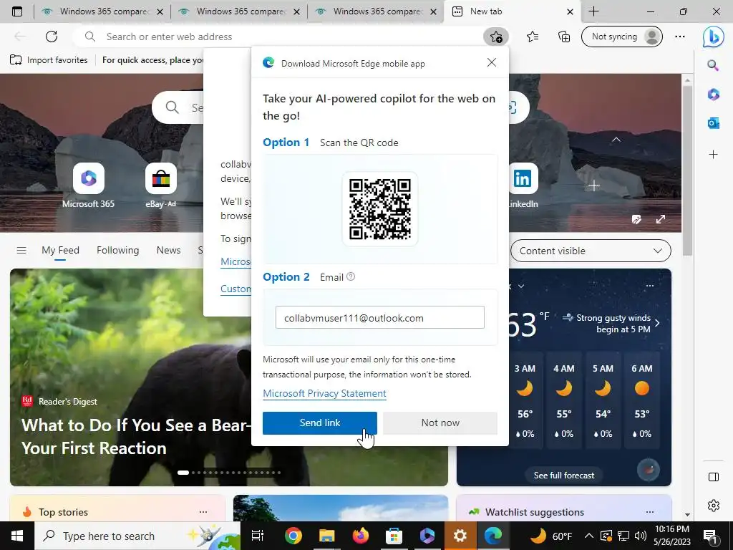The image size is (733, 550).
Task: Click Not syncing profile button
Action: tap(622, 37)
